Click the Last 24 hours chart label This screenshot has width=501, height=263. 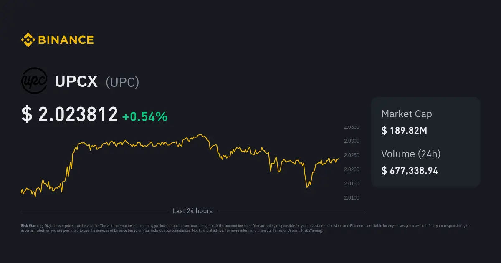192,211
